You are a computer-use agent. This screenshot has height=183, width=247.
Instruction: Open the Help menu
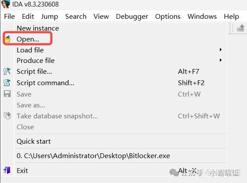[x=231, y=17]
